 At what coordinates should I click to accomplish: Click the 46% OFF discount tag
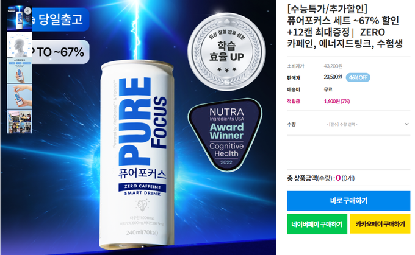tap(358, 78)
